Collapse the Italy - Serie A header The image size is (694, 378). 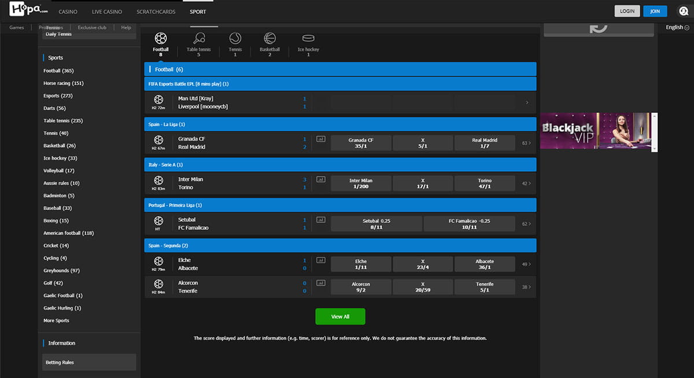pyautogui.click(x=340, y=165)
